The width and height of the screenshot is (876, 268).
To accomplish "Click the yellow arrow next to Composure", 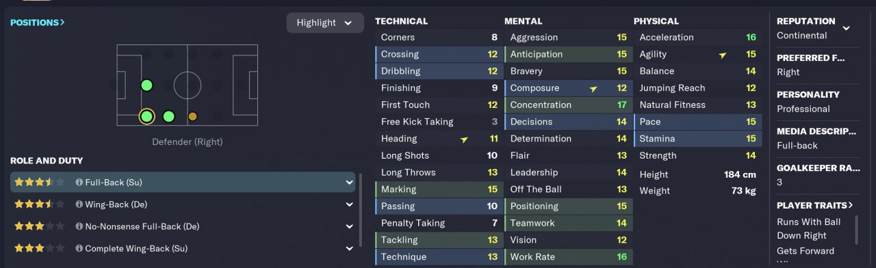I will tap(593, 88).
